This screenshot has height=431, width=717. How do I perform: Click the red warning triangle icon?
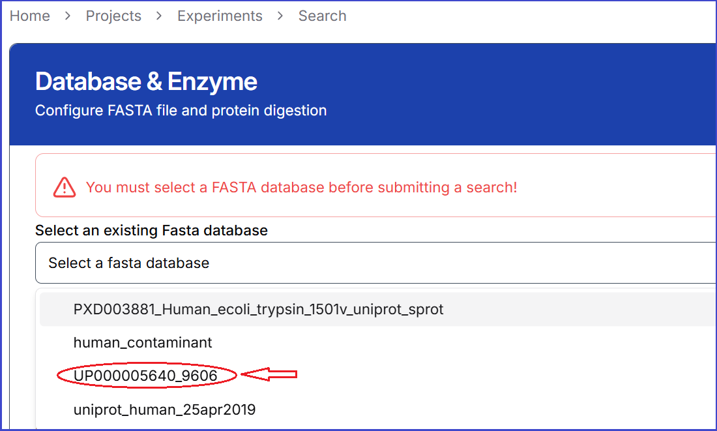pyautogui.click(x=65, y=187)
